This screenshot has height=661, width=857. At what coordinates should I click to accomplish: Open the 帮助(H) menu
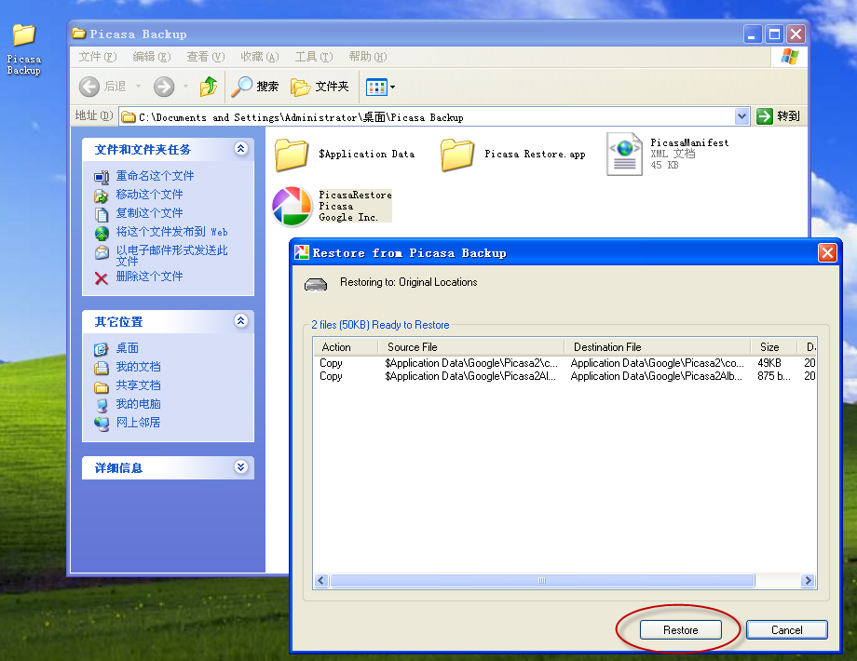click(x=368, y=57)
